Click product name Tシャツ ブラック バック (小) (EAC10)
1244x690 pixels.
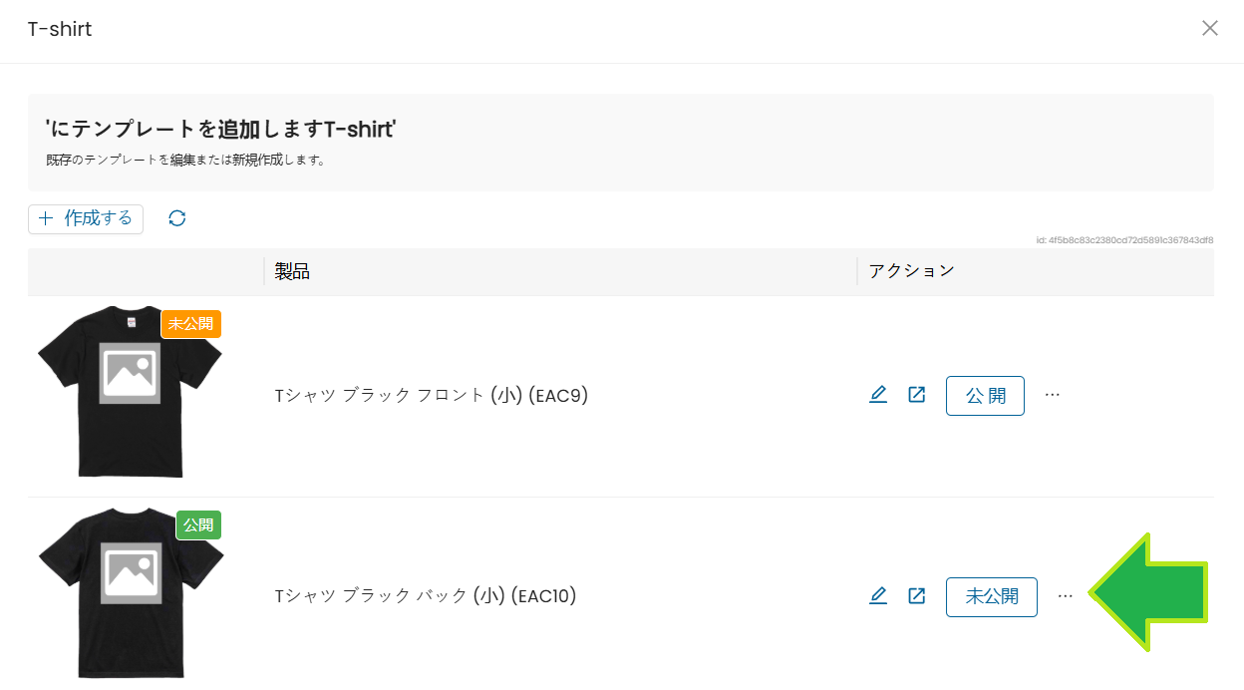pyautogui.click(x=426, y=596)
